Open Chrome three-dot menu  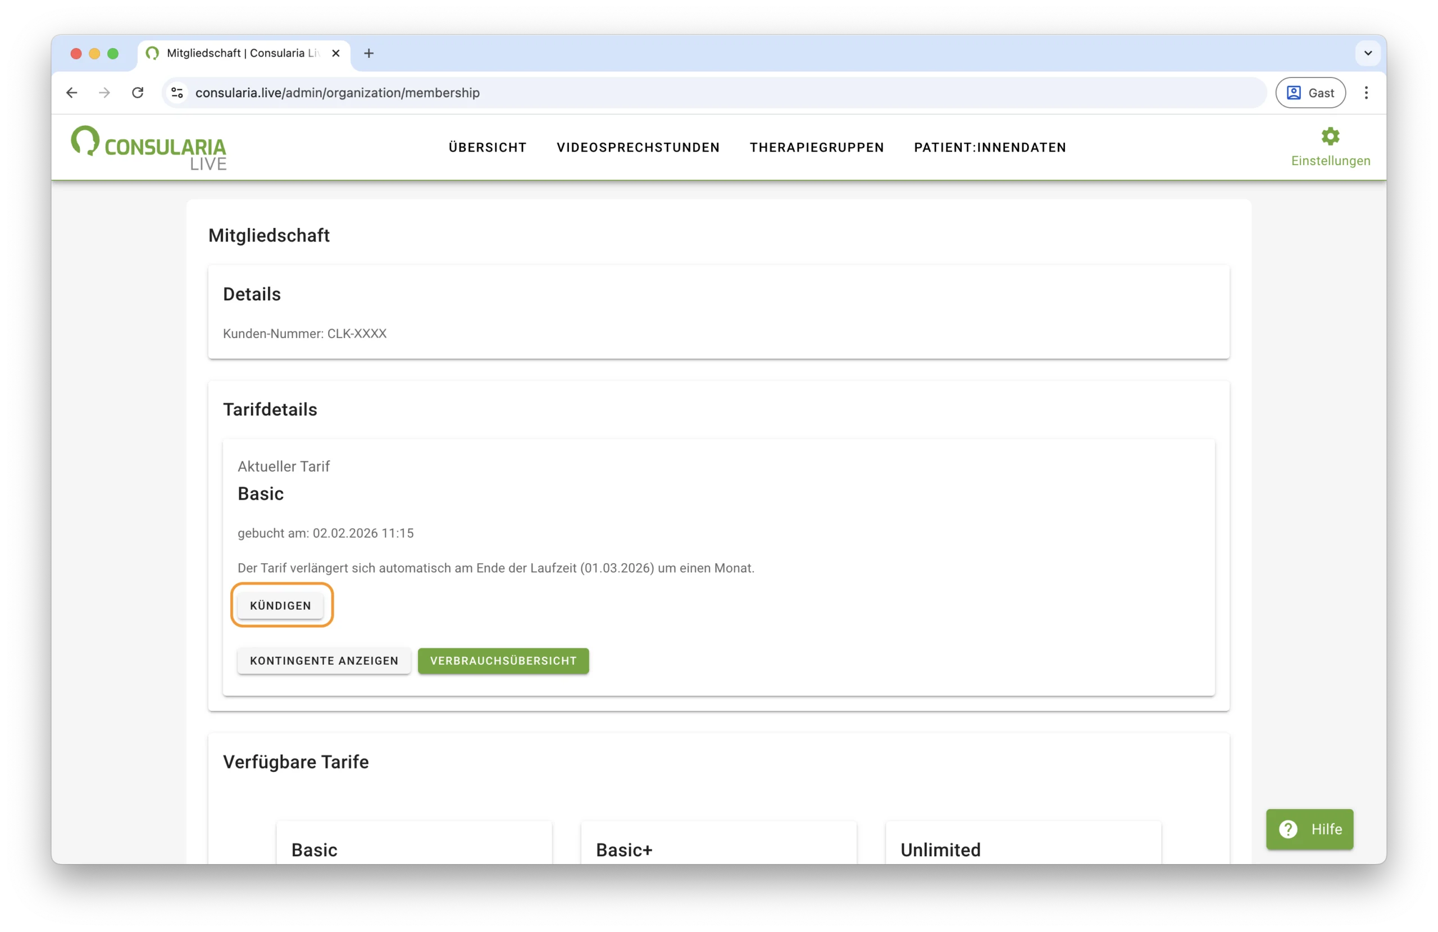click(1366, 93)
